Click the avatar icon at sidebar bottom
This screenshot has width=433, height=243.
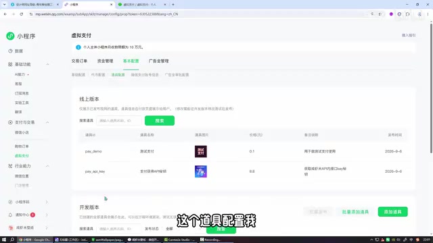tap(11, 227)
